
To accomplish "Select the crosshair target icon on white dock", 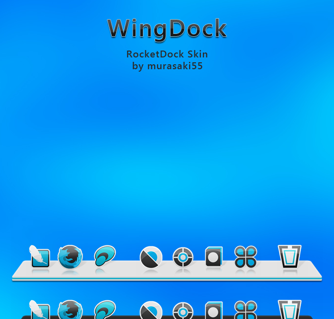I will pos(183,257).
